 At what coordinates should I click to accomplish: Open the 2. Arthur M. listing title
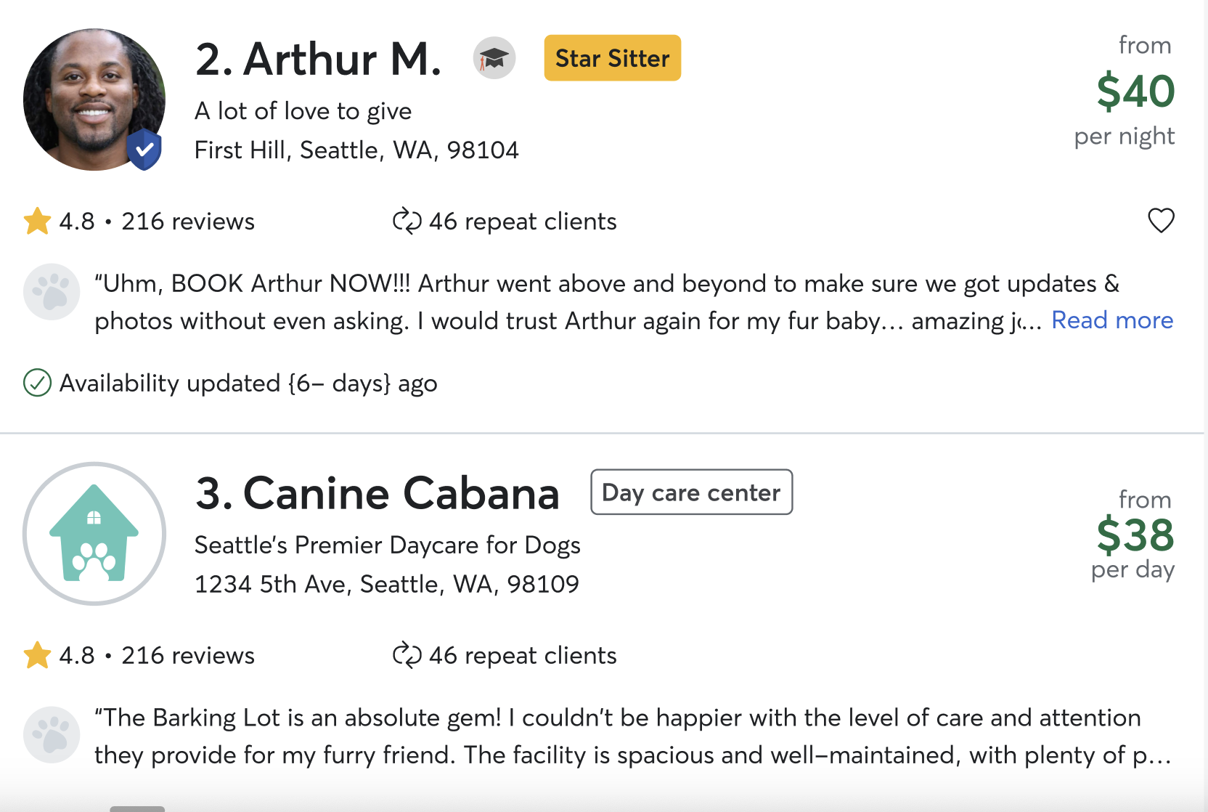pos(318,59)
